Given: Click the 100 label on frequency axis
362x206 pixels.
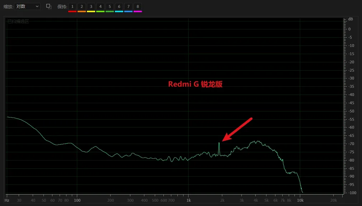Looking at the screenshot, I should (x=77, y=200).
